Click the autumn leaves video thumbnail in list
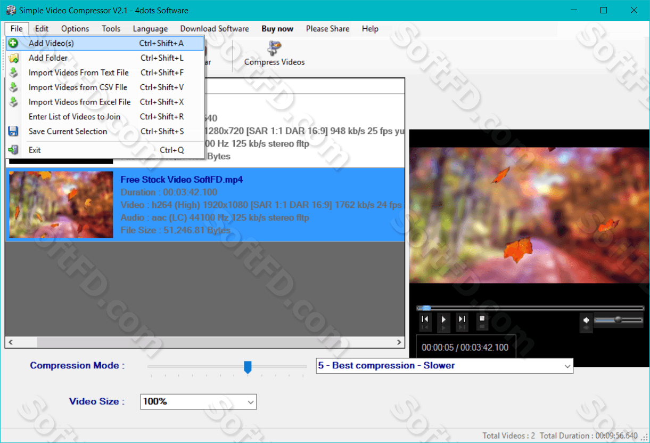This screenshot has width=650, height=443. 61,205
